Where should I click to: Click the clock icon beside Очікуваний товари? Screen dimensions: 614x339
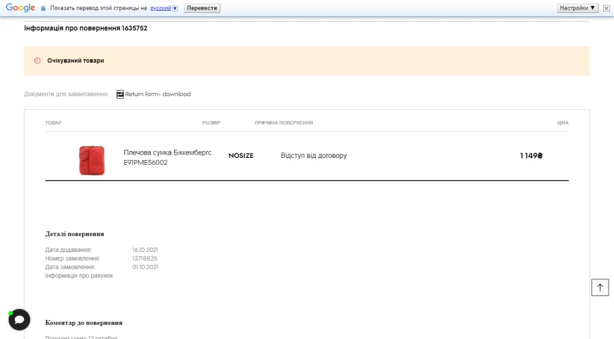(x=38, y=61)
